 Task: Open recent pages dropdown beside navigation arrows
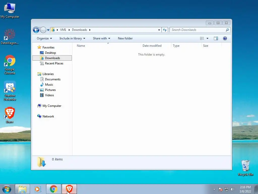(x=48, y=30)
